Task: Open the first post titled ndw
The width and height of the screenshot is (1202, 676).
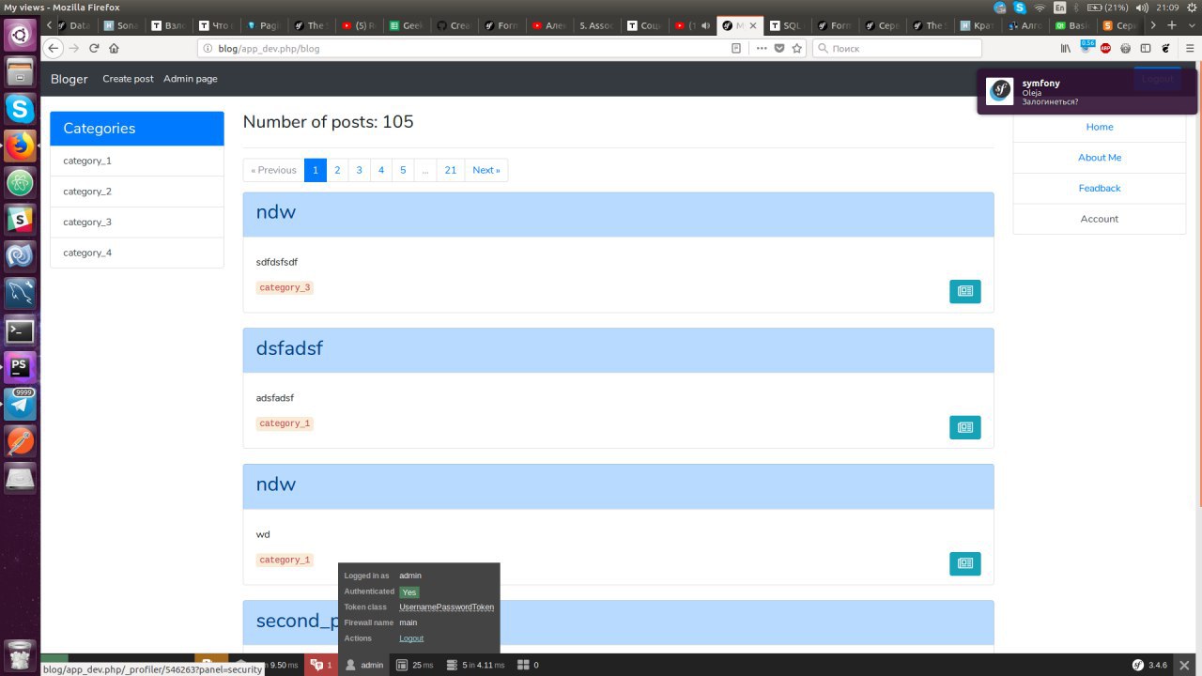Action: (x=276, y=212)
